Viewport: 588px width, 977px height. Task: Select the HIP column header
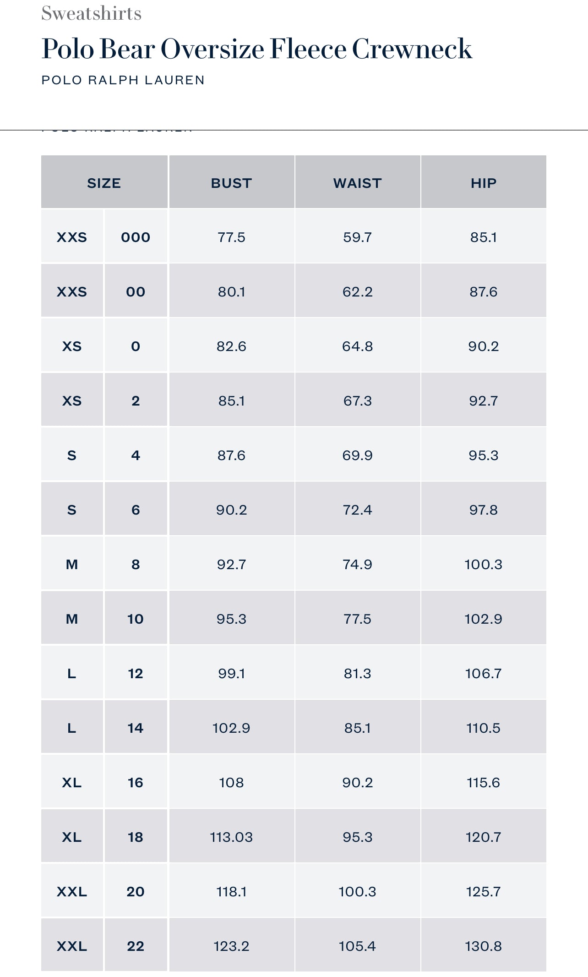483,183
